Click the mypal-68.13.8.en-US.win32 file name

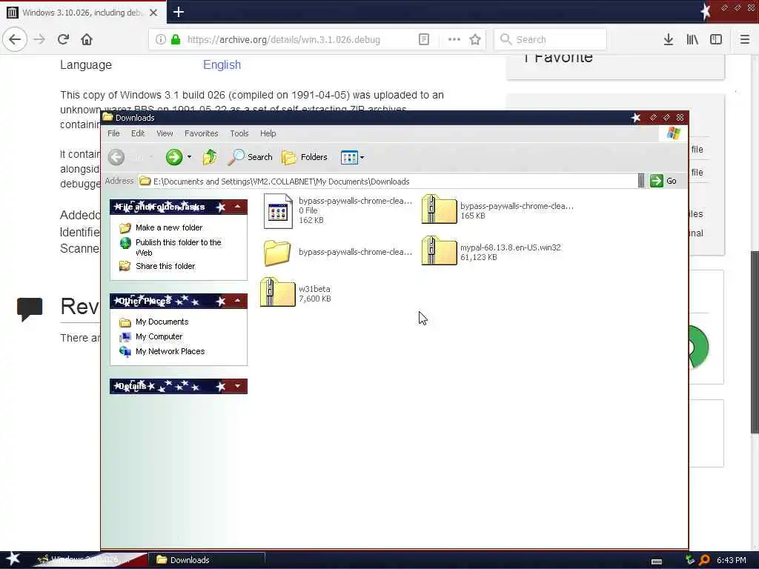point(510,247)
